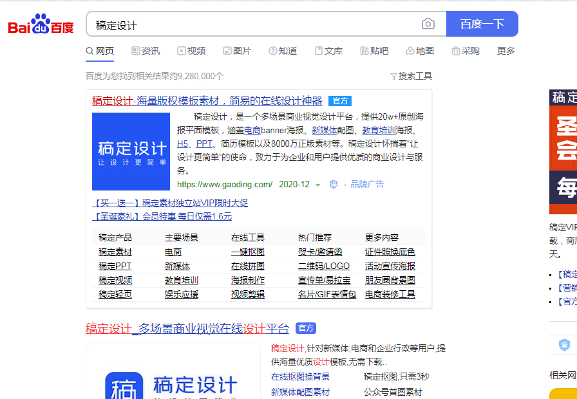Open the https://www.gaoding.com/ URL
Viewport: 577px width, 399px height.
(225, 184)
